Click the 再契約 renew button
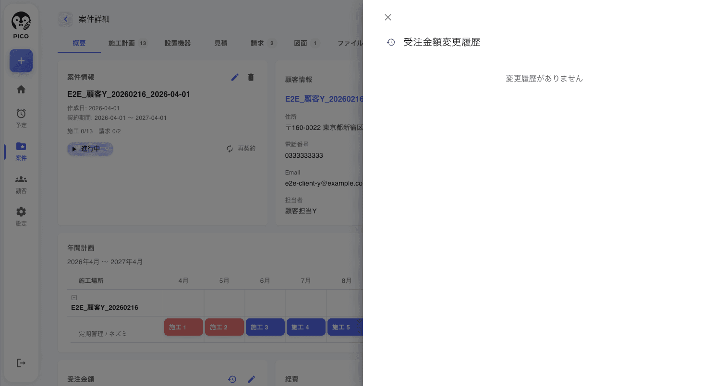The image size is (726, 386). 241,149
